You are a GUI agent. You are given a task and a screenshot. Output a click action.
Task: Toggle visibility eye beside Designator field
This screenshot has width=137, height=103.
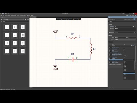[133, 26]
